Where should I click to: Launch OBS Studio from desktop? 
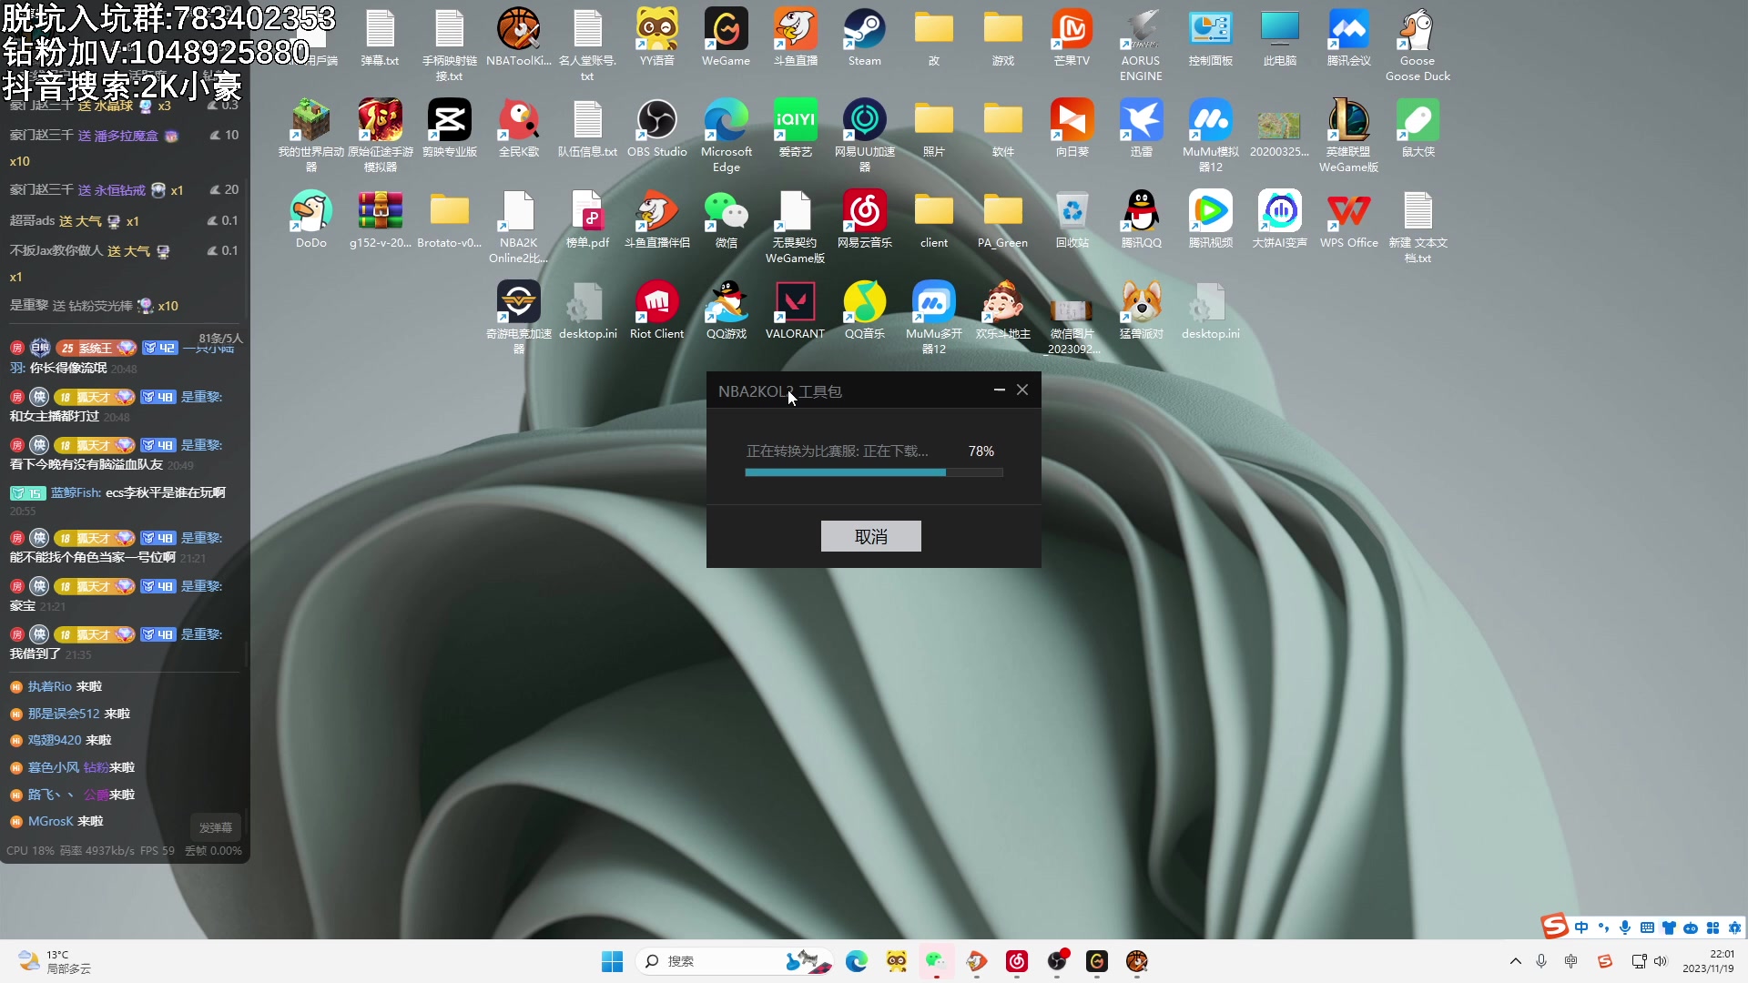(656, 129)
